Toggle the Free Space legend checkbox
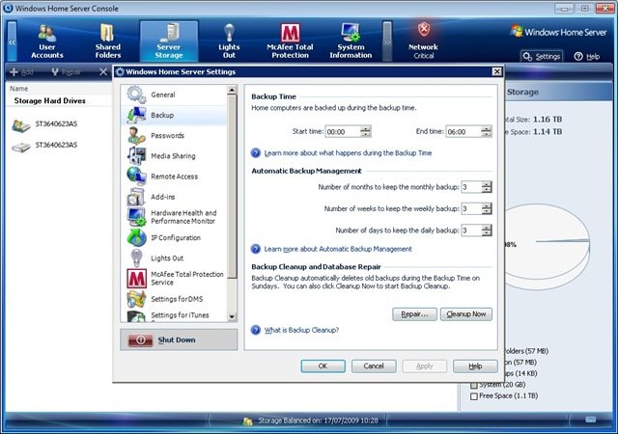This screenshot has height=434, width=618. [x=474, y=396]
